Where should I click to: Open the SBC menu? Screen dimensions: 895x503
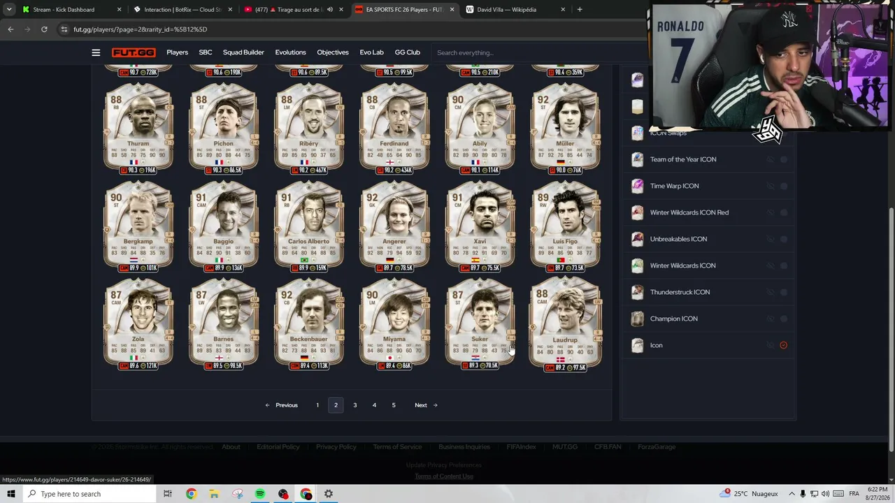point(205,52)
